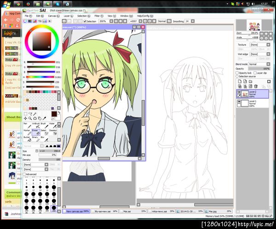The height and width of the screenshot is (229, 276).
Task: Create a new layer in layer panel
Action: (x=239, y=81)
